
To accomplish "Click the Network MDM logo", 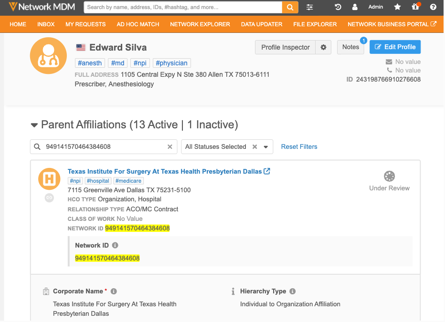I will pyautogui.click(x=42, y=7).
